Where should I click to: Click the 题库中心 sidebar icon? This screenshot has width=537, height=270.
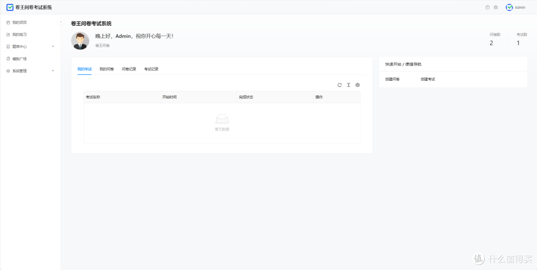(x=8, y=47)
